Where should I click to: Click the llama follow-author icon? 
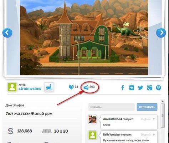pyautogui.click(x=49, y=87)
